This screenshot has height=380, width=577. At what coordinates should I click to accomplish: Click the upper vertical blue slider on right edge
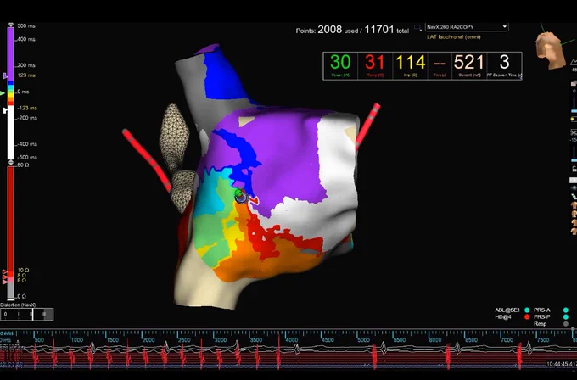574,103
